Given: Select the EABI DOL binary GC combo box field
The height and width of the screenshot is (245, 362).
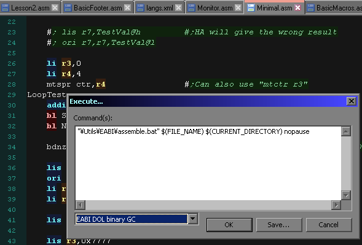Looking at the screenshot, I should tap(132, 219).
